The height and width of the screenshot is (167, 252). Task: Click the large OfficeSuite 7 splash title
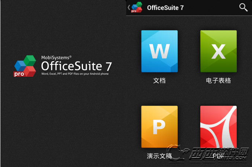[77, 66]
